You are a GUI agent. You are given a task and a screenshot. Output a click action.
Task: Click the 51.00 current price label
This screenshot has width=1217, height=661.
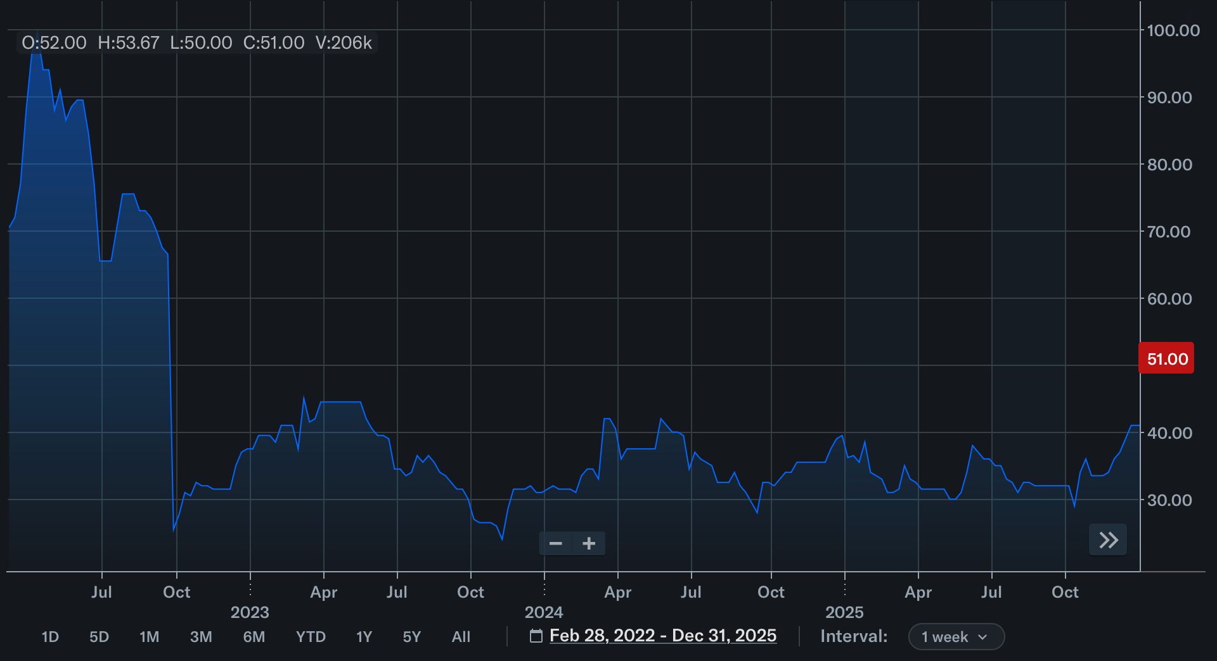1166,358
